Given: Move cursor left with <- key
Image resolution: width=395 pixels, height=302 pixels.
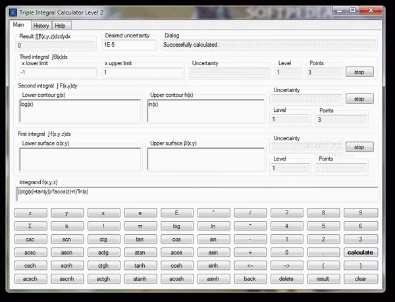Looking at the screenshot, I should point(250,266).
